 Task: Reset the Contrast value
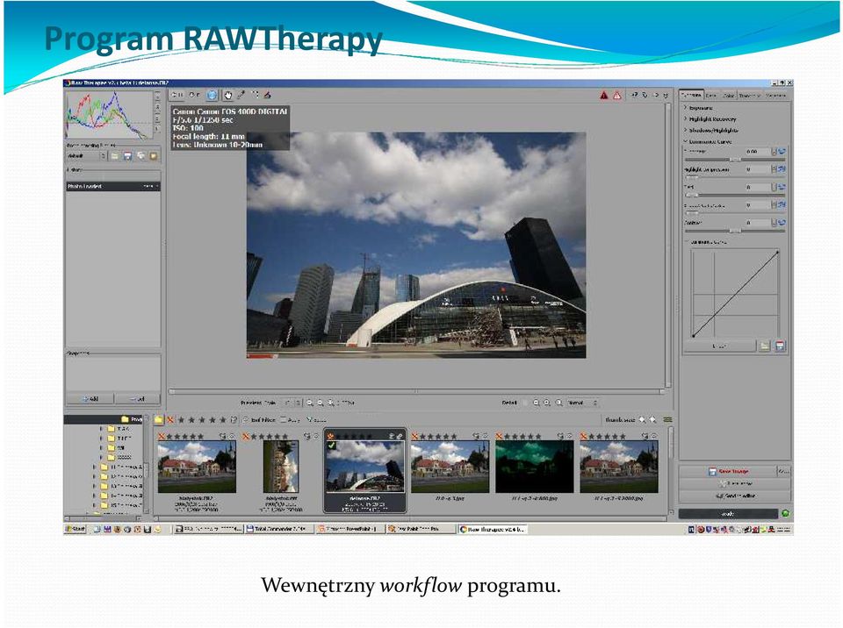pyautogui.click(x=782, y=223)
